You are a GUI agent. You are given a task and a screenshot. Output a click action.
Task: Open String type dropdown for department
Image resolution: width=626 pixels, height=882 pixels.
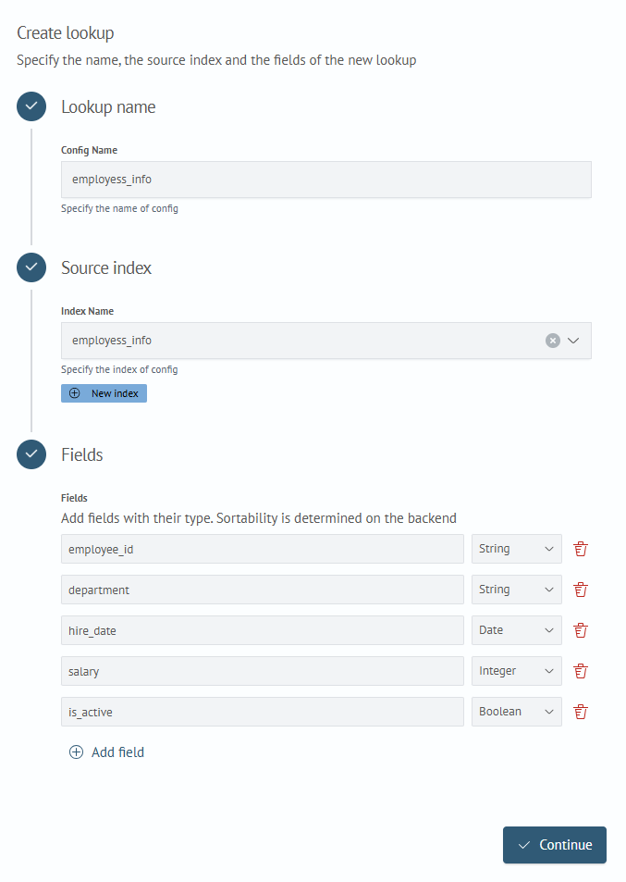516,590
